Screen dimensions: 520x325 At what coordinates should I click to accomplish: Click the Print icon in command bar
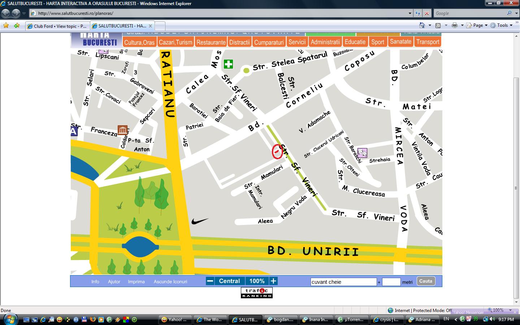click(x=454, y=25)
